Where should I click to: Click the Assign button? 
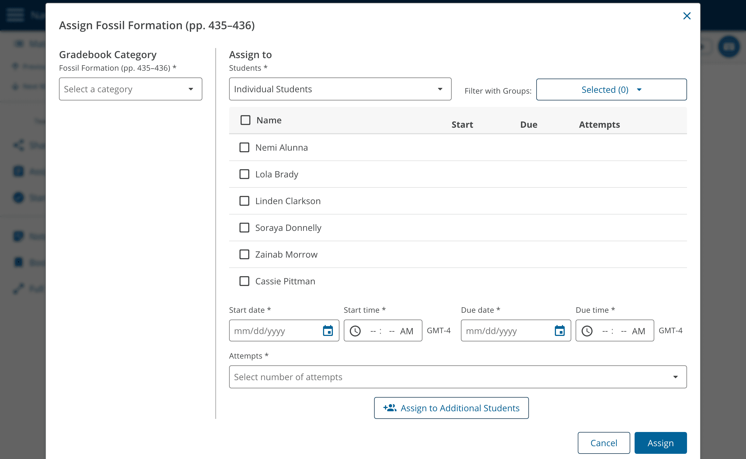click(660, 443)
